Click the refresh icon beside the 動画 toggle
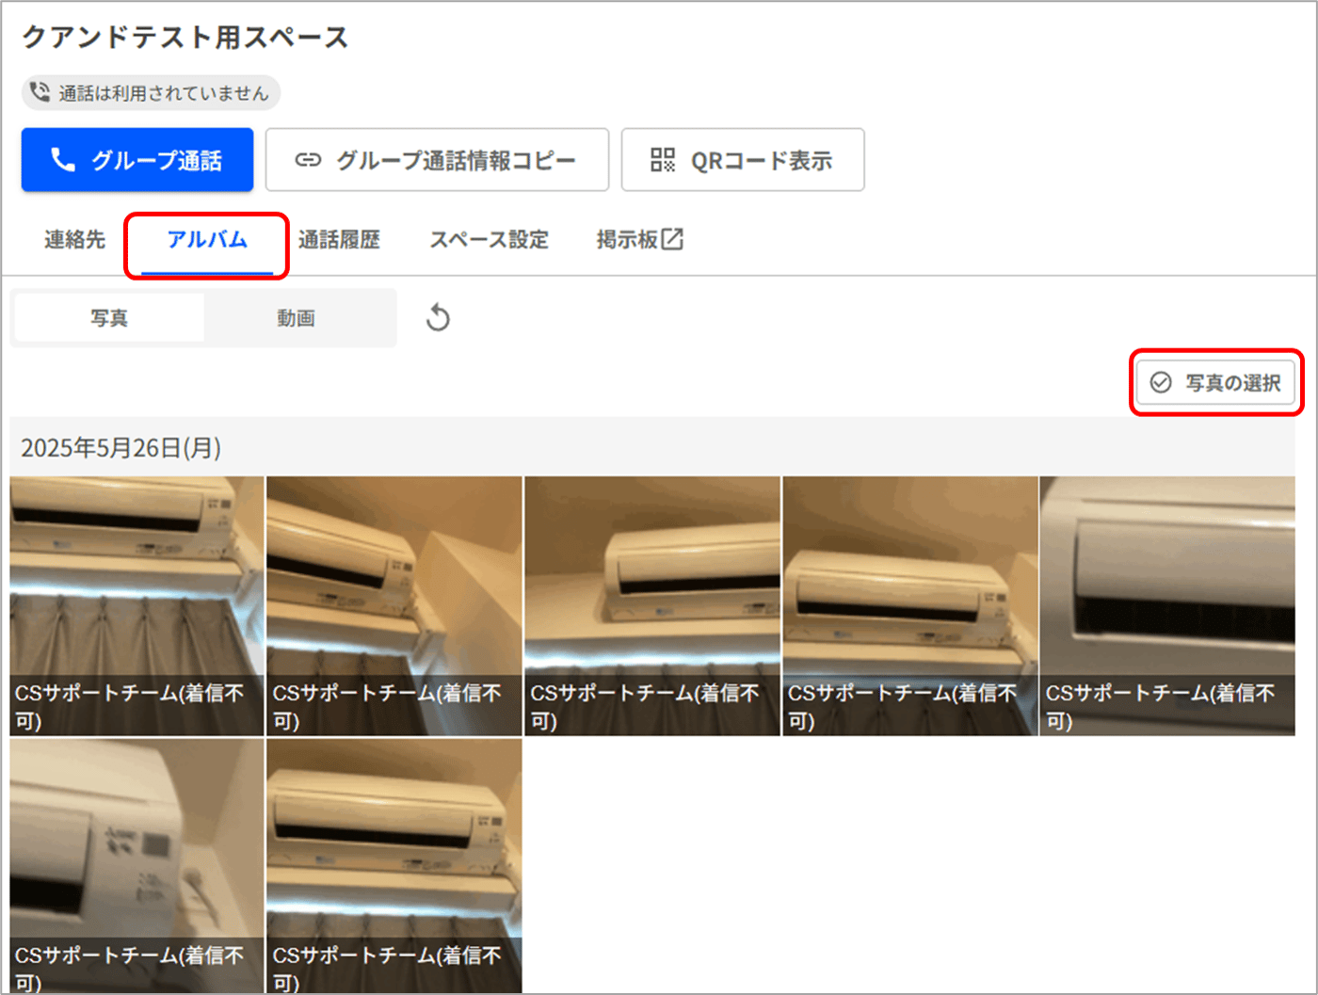The image size is (1318, 995). (438, 318)
